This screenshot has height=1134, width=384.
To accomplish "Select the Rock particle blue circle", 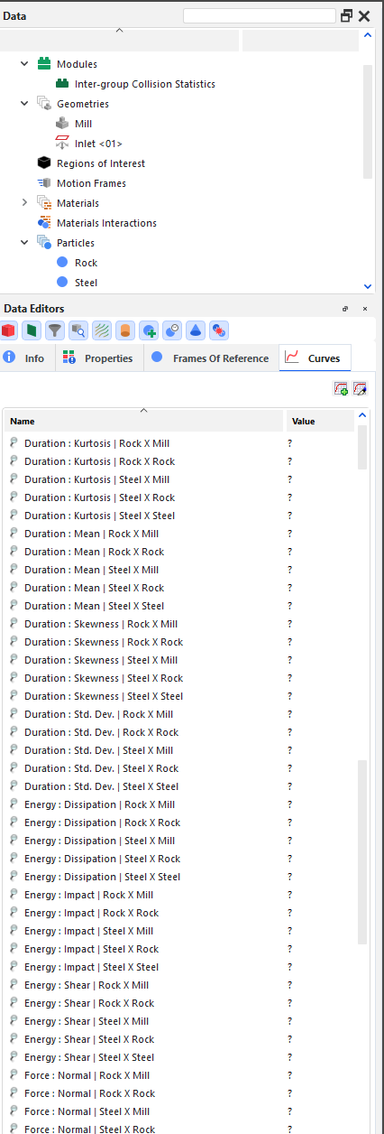I will click(x=62, y=263).
